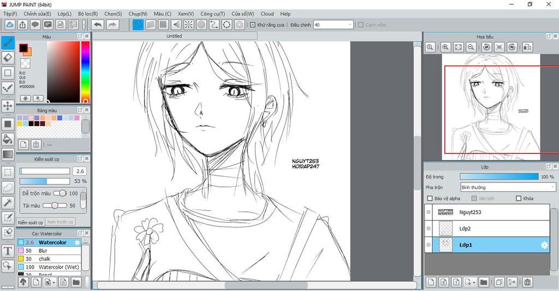The image size is (559, 291).
Task: Click the export/share icon in toolbar
Action: coord(22,25)
